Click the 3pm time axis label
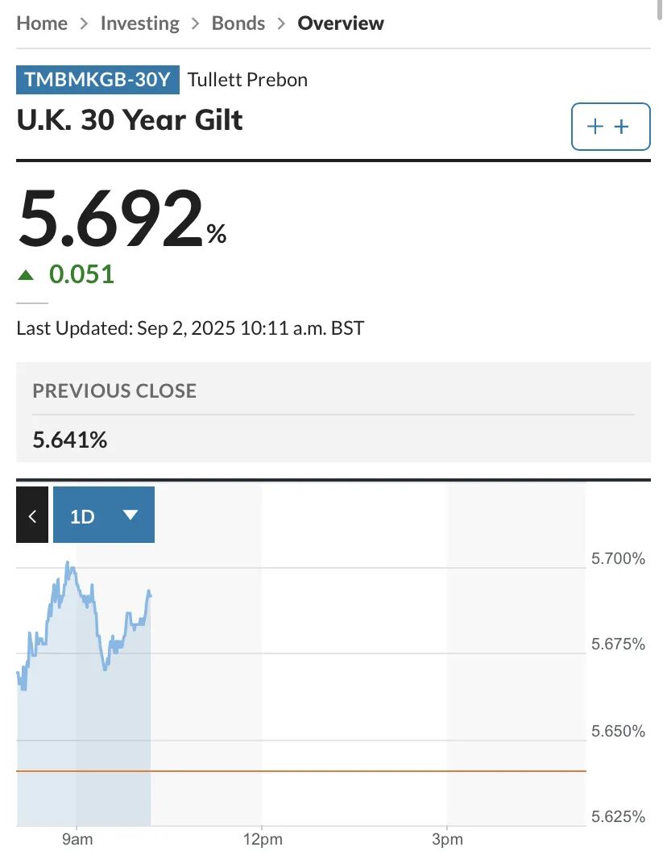Viewport: 667px width, 868px height. (447, 839)
